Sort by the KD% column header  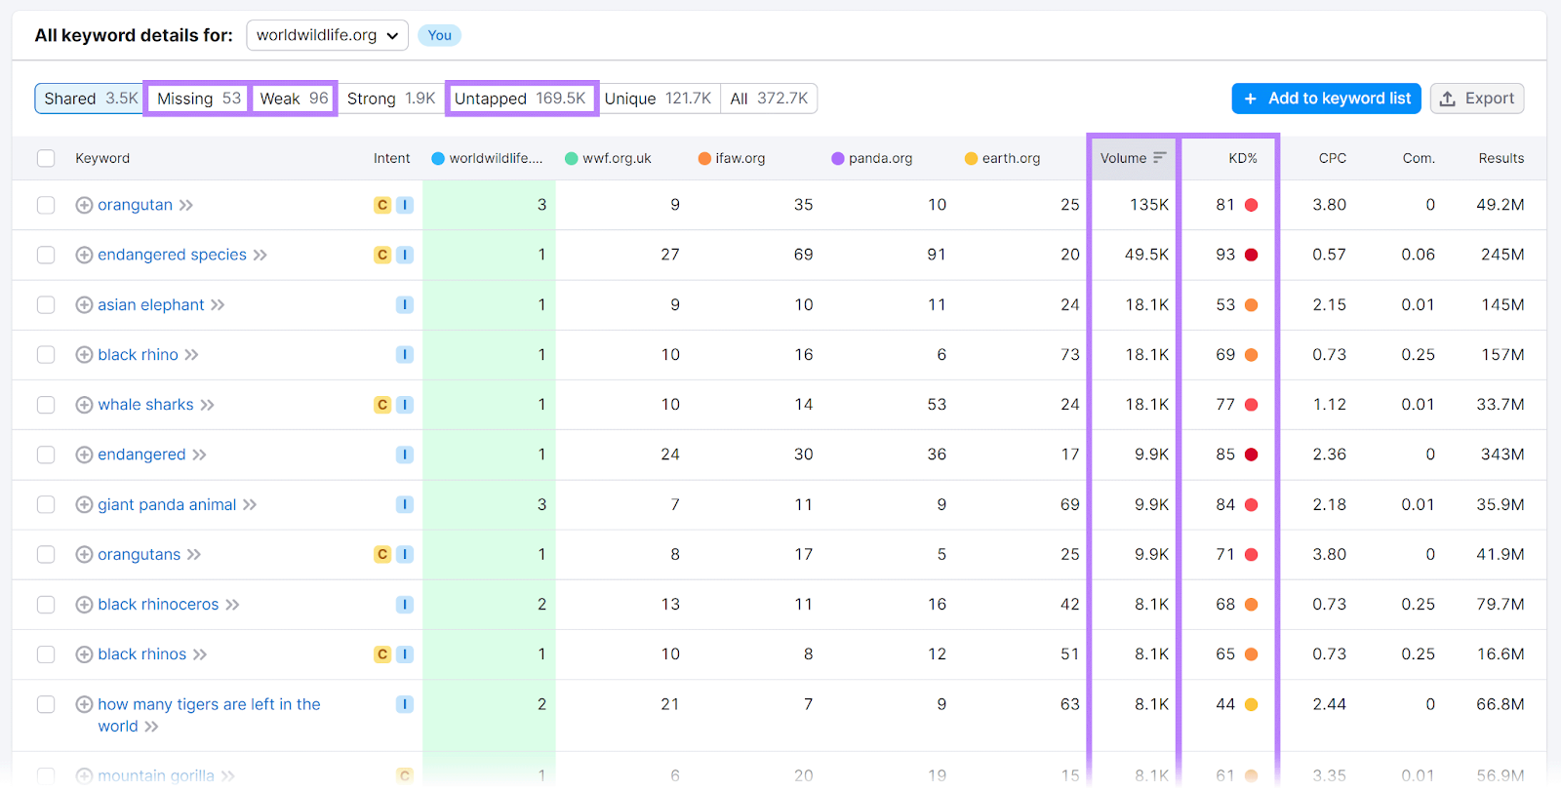(1242, 158)
